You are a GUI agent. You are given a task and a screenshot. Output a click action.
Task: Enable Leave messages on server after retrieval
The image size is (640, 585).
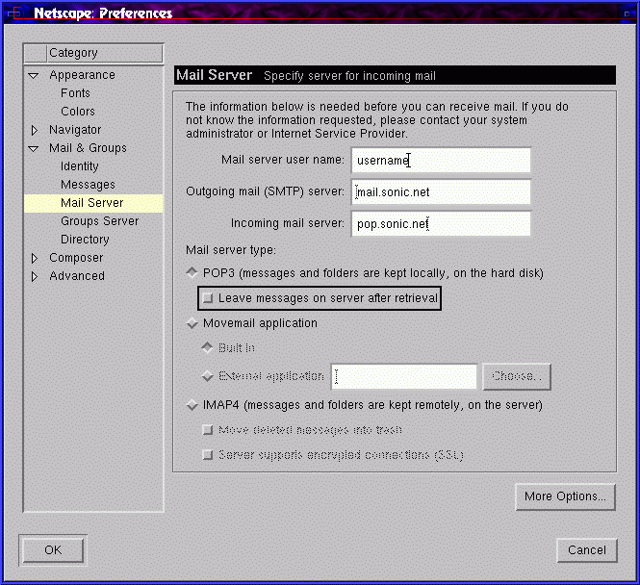point(208,298)
